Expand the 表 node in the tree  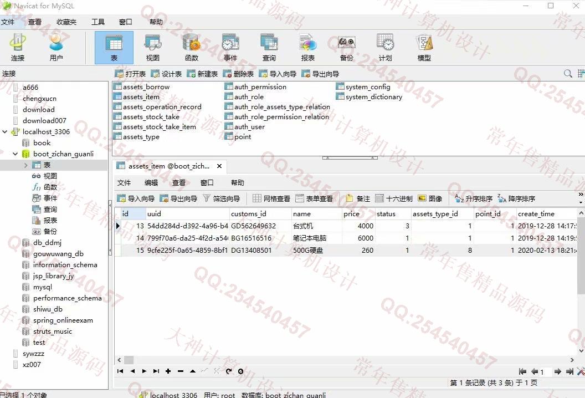(25, 165)
